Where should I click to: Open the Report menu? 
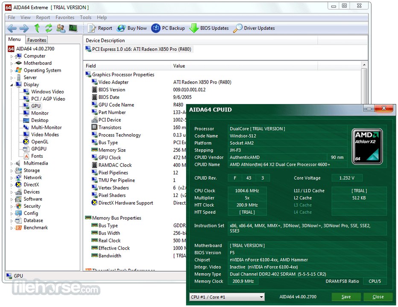point(43,17)
